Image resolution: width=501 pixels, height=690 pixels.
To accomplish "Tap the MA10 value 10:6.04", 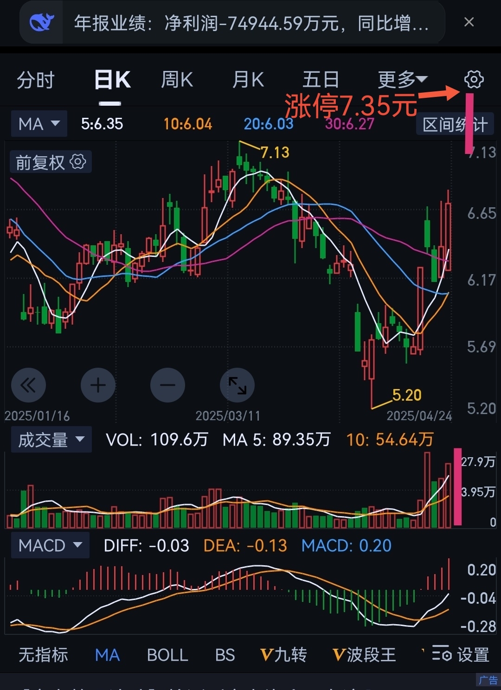I will (188, 124).
